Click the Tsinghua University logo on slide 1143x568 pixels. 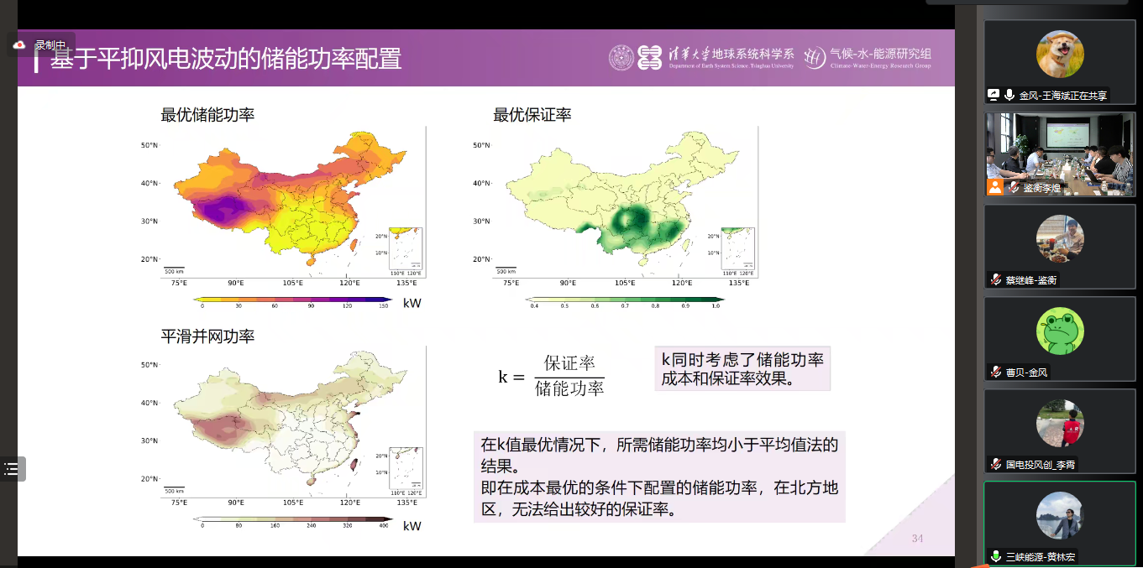[621, 57]
